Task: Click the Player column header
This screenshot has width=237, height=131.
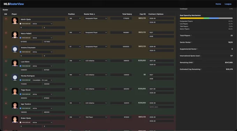Action: (14, 14)
